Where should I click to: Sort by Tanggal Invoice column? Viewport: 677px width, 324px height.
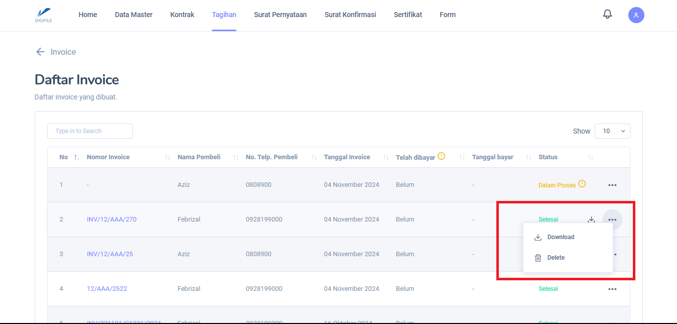pyautogui.click(x=386, y=157)
